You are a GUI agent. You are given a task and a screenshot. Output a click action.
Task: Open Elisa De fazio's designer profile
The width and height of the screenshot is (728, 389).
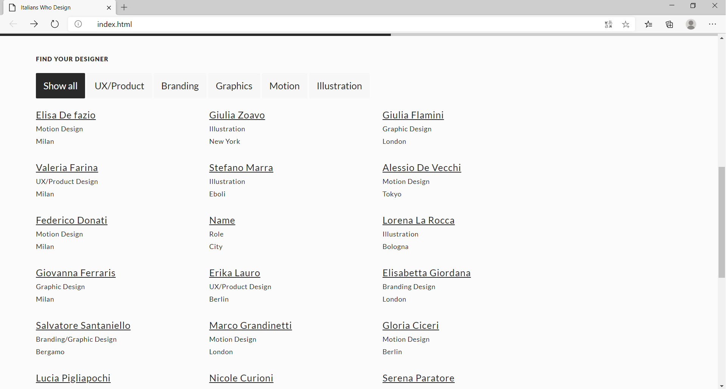(x=65, y=115)
